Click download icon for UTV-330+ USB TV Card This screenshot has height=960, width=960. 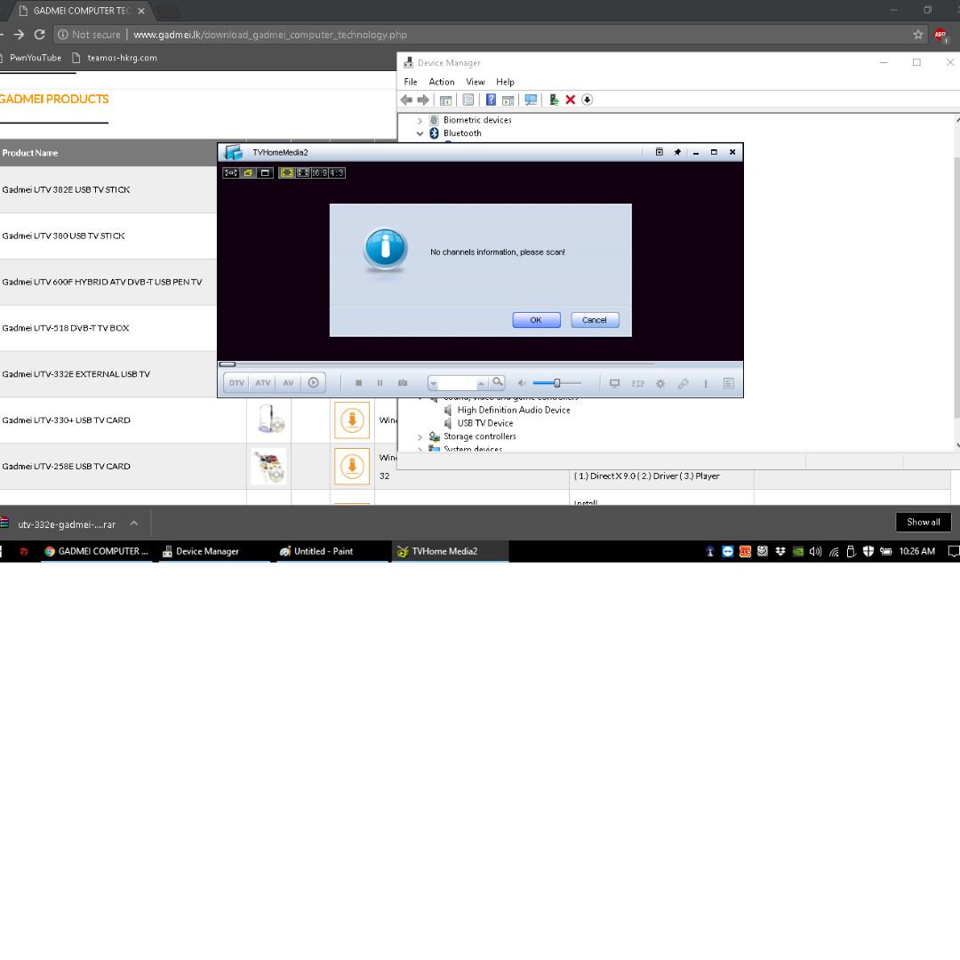point(352,420)
